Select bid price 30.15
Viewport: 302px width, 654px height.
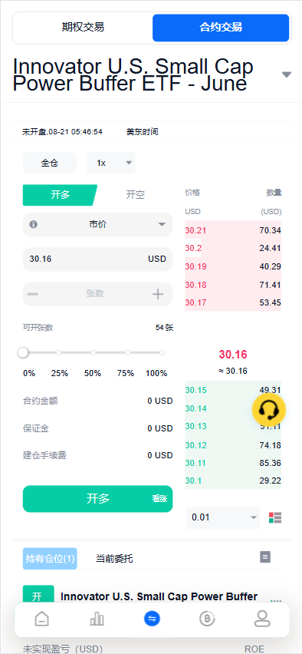[x=195, y=391]
